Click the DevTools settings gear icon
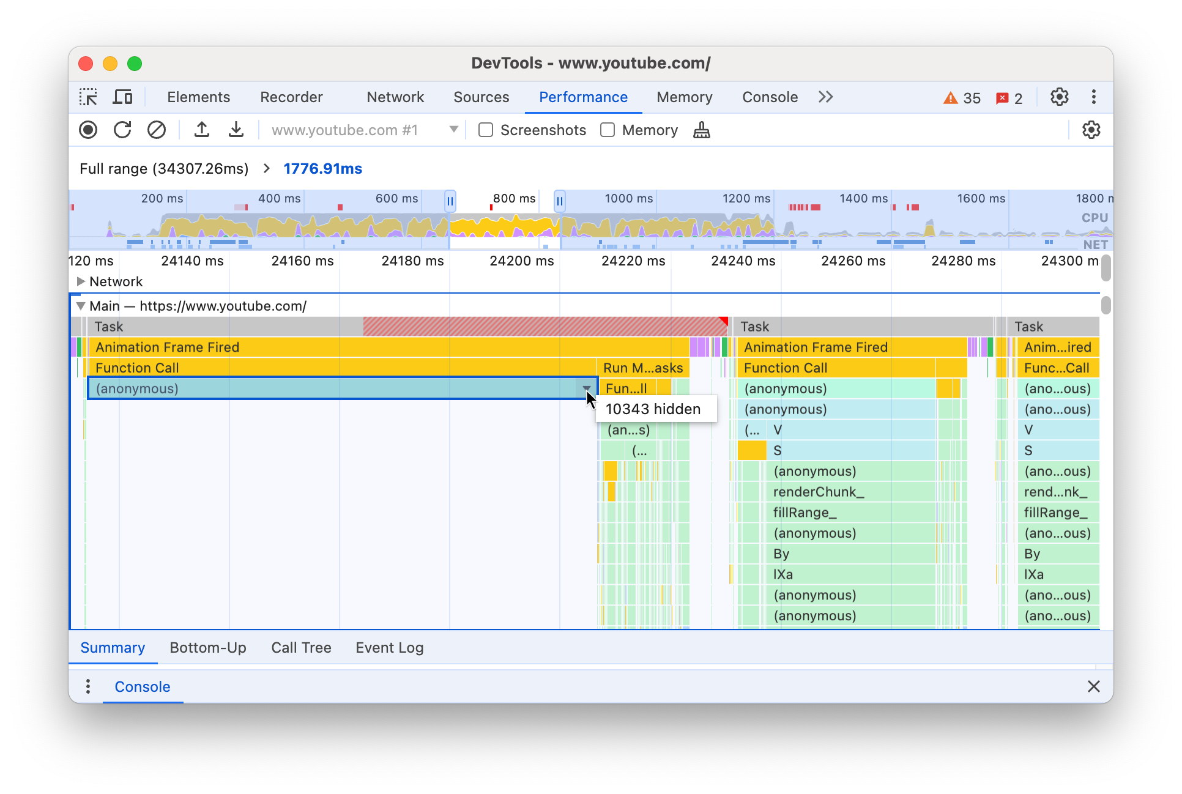This screenshot has width=1182, height=794. tap(1060, 97)
